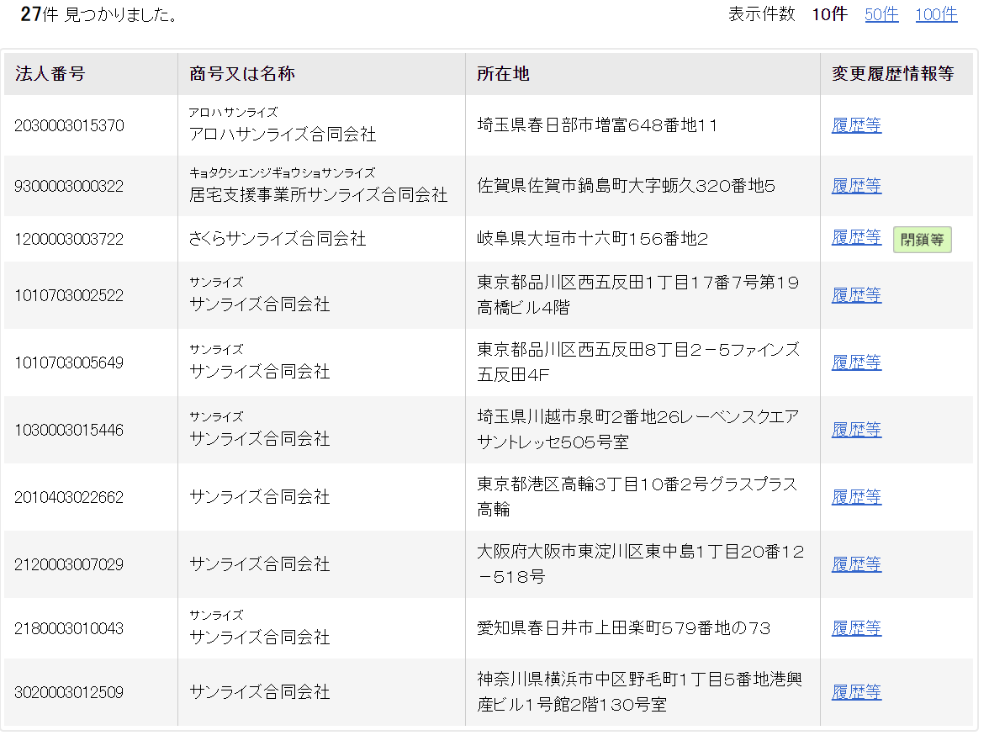
Task: Select the current 10件 display count
Action: [x=829, y=14]
